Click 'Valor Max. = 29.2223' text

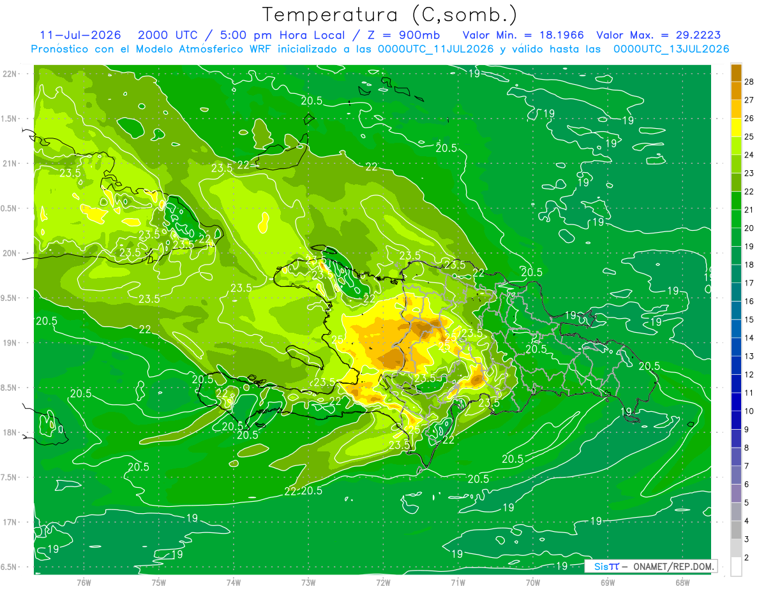coord(658,36)
